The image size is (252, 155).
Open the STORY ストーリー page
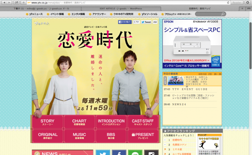[47, 122]
